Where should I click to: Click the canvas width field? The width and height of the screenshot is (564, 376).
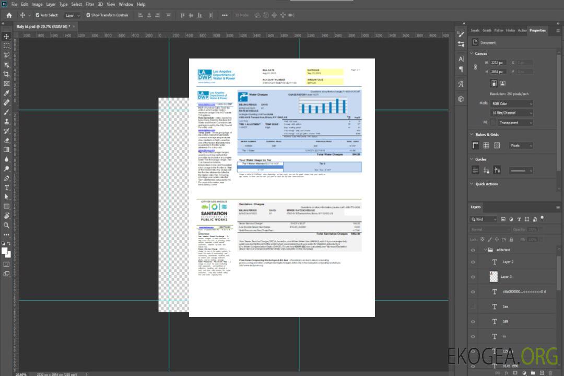coord(498,63)
